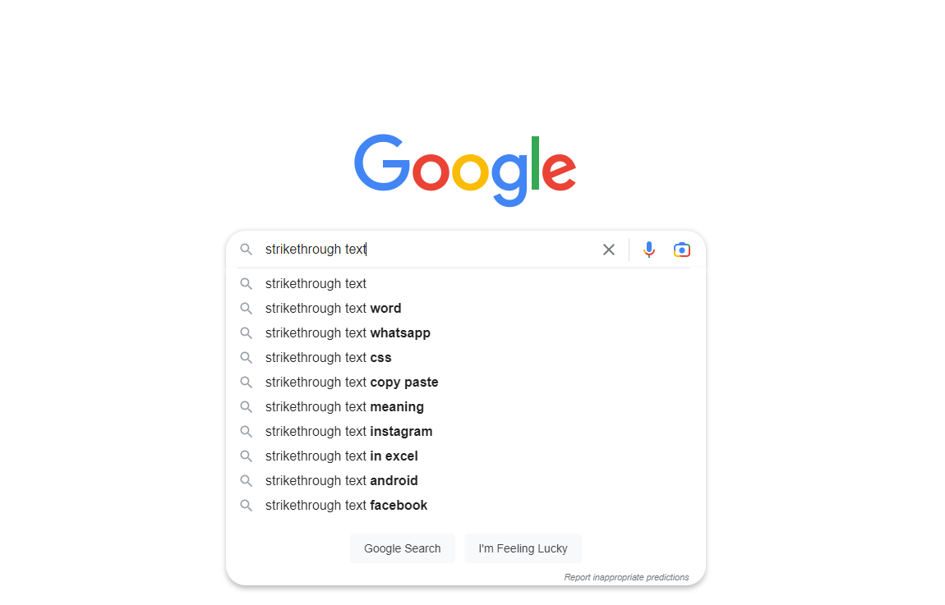Focus the search text input field
This screenshot has width=945, height=605.
(x=428, y=250)
